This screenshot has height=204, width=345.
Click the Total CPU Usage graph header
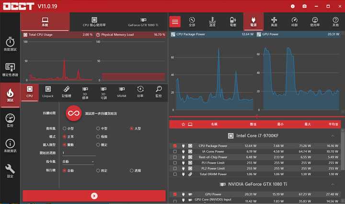(58, 35)
